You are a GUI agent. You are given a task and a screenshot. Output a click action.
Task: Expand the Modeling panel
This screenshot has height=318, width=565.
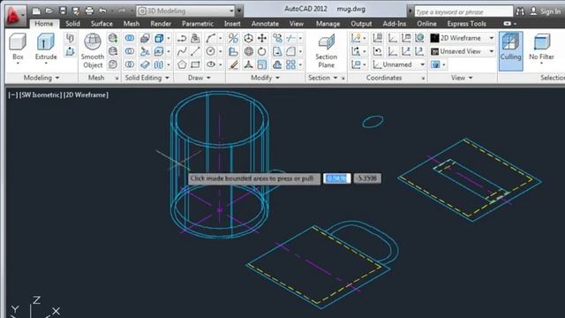[x=41, y=78]
